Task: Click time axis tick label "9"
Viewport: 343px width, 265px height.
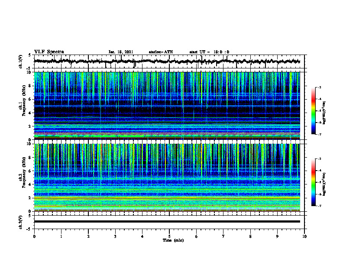Action: (277, 236)
